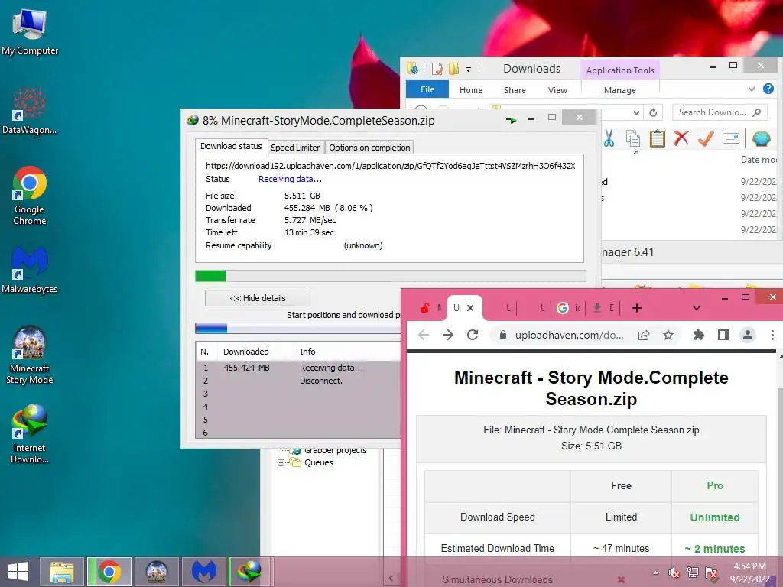Go back in the Chrome browser
Image resolution: width=783 pixels, height=587 pixels.
click(x=424, y=335)
